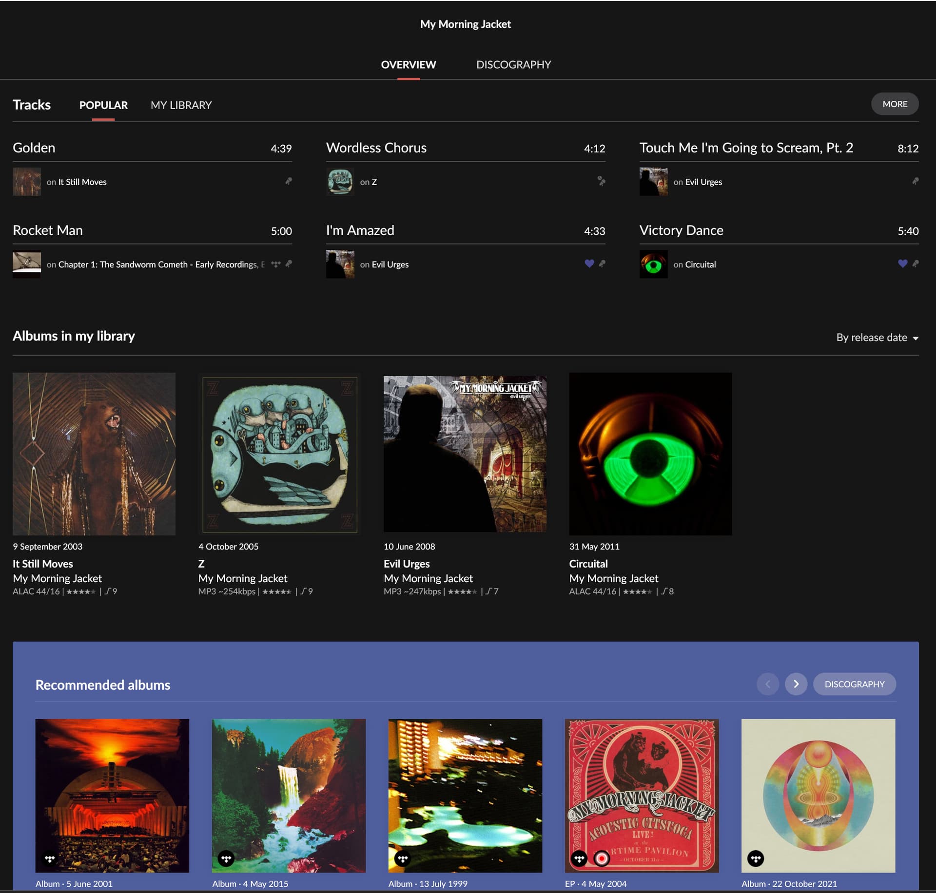Viewport: 936px width, 893px height.
Task: Open the Z album cover
Action: click(279, 454)
